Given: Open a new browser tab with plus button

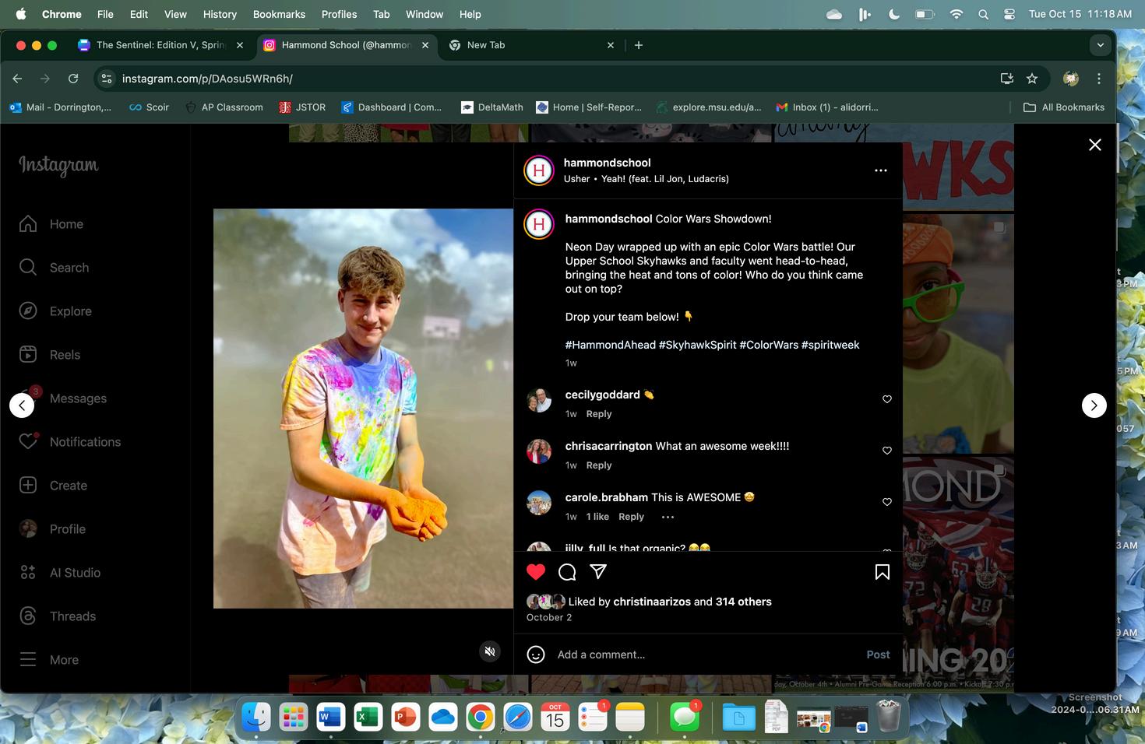Looking at the screenshot, I should click(639, 45).
